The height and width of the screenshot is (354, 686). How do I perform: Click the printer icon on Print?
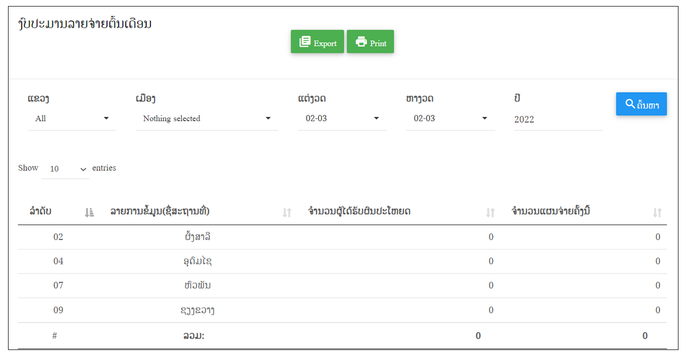361,42
